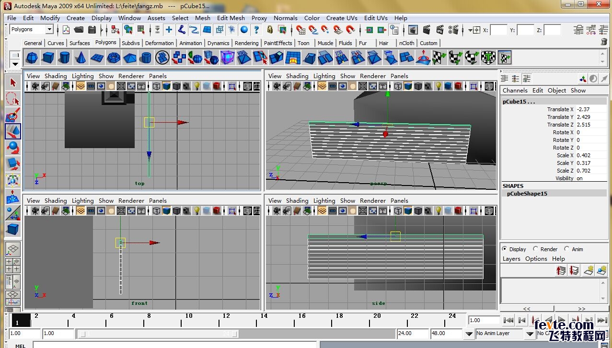Viewport: 612px width, 348px height.
Task: Activate the Scale tool cube icon
Action: click(x=13, y=164)
